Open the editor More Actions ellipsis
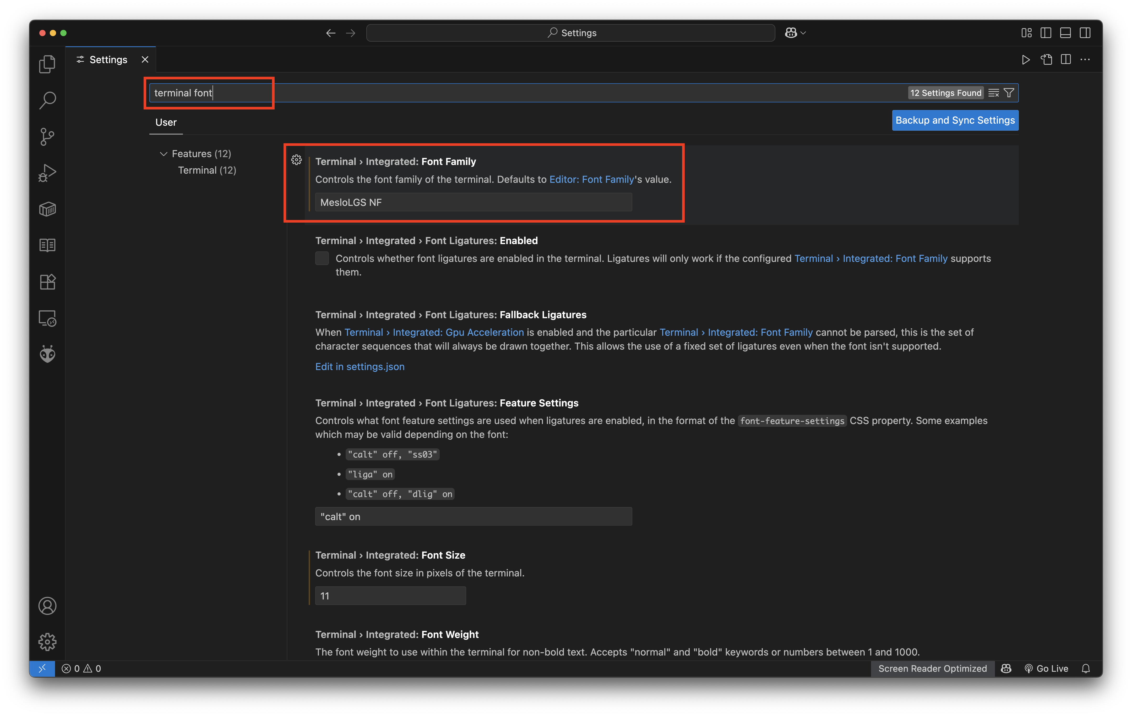The width and height of the screenshot is (1132, 716). (x=1085, y=60)
